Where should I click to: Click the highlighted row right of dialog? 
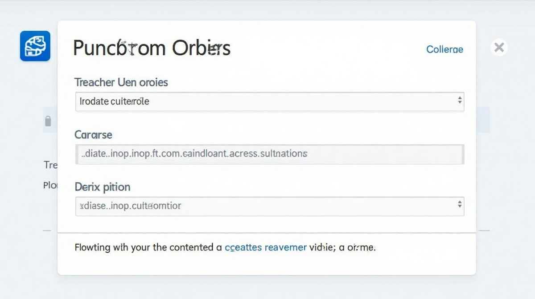(483, 120)
